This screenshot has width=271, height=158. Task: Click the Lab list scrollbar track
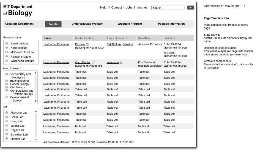point(36,125)
